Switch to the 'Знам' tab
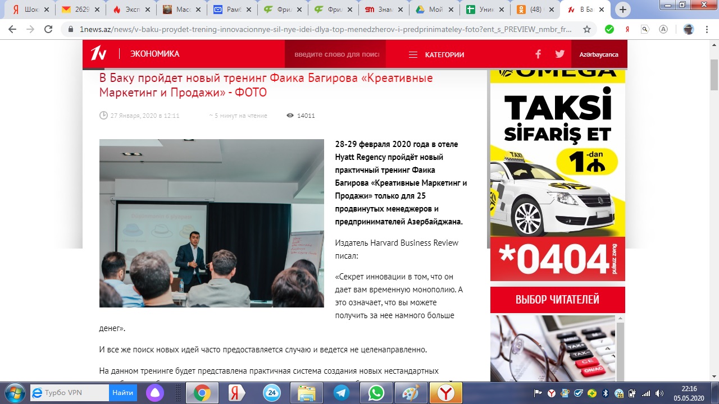 [x=384, y=10]
